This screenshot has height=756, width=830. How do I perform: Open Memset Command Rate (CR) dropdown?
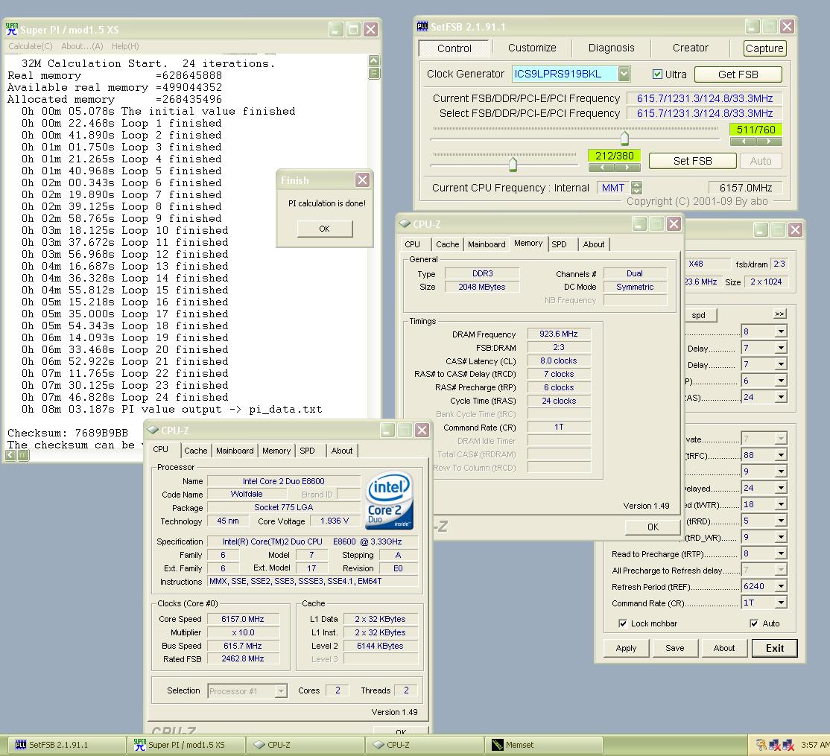(781, 603)
